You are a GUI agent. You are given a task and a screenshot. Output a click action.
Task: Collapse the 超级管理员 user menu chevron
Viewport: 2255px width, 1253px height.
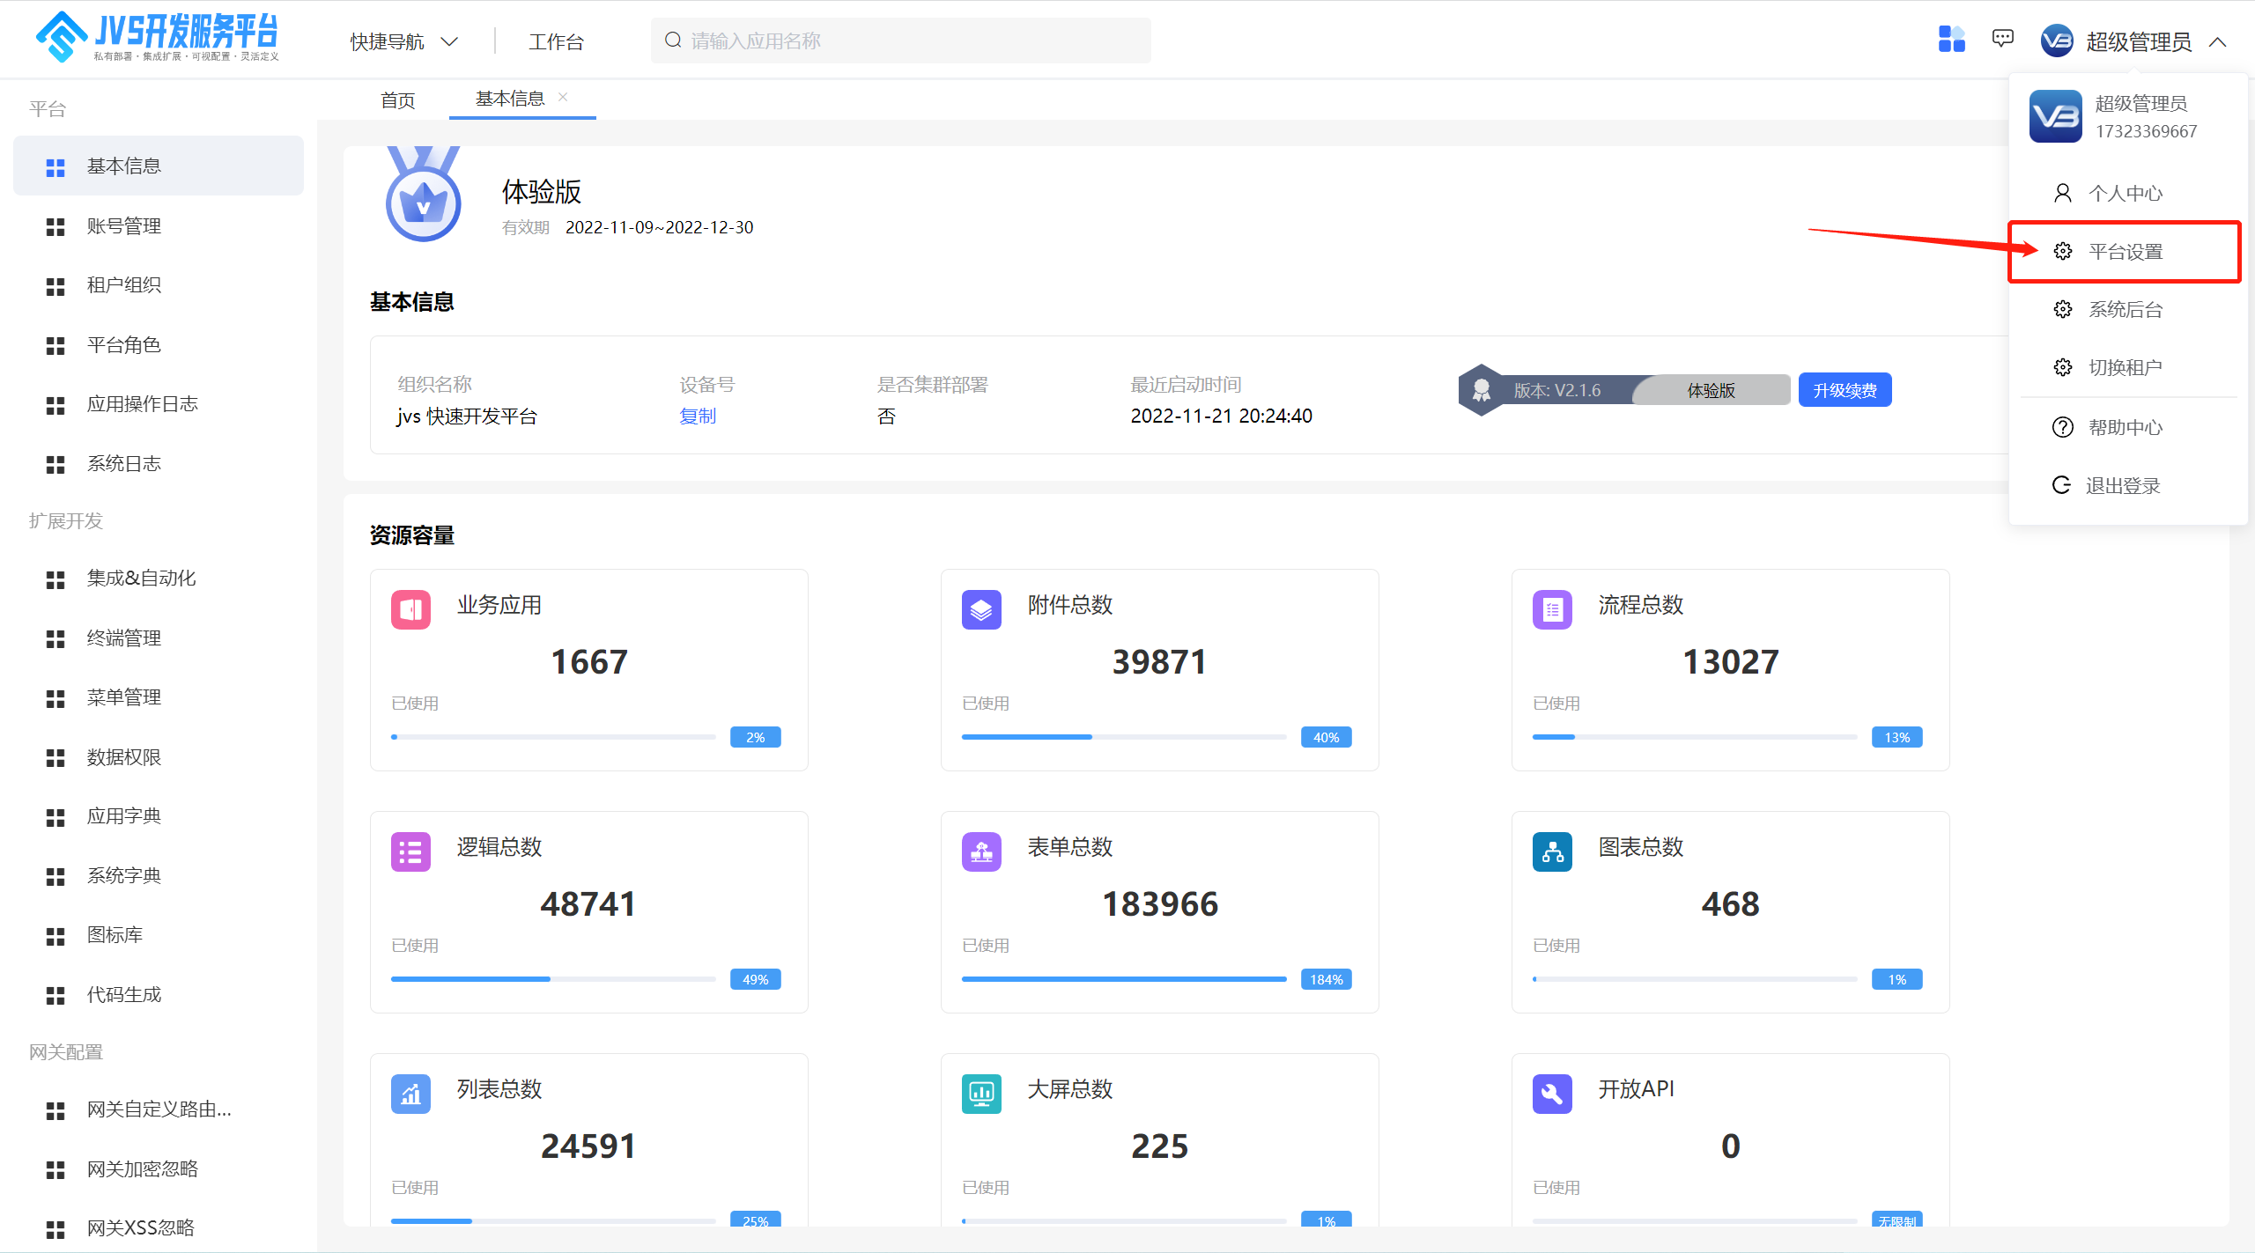(x=2217, y=41)
